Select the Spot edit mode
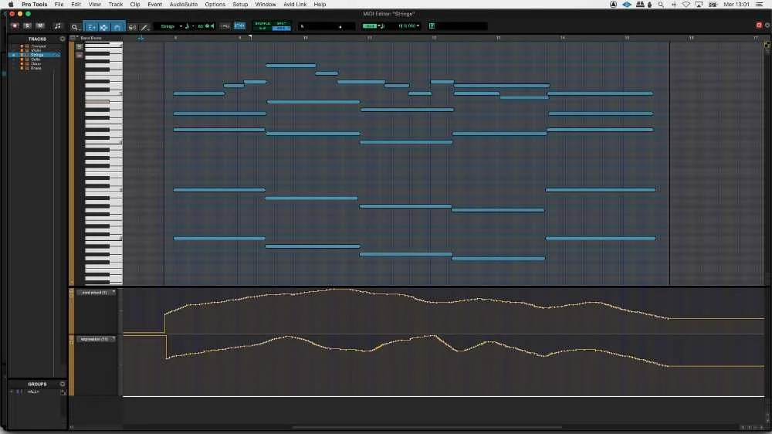 pyautogui.click(x=281, y=23)
